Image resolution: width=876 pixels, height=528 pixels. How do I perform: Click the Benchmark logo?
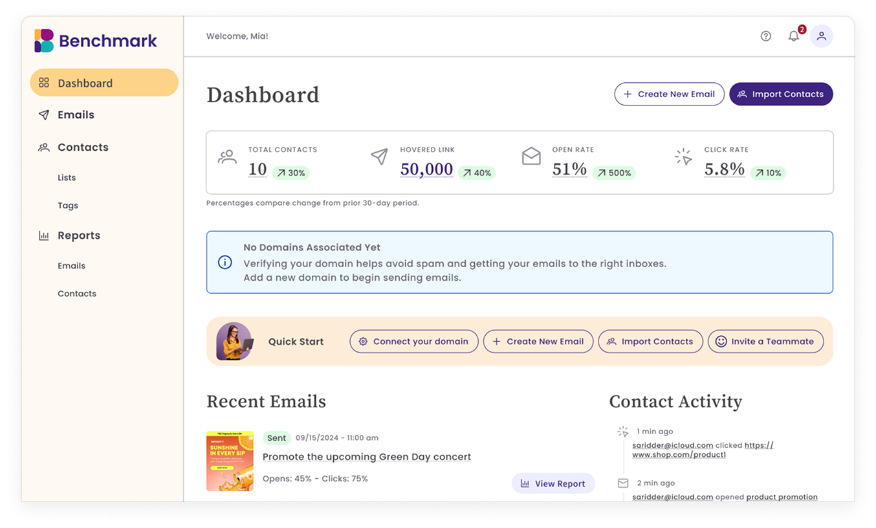94,40
